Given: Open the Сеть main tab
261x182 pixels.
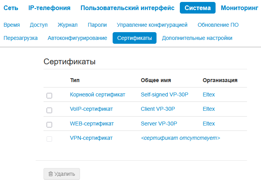Looking at the screenshot, I should (x=11, y=8).
